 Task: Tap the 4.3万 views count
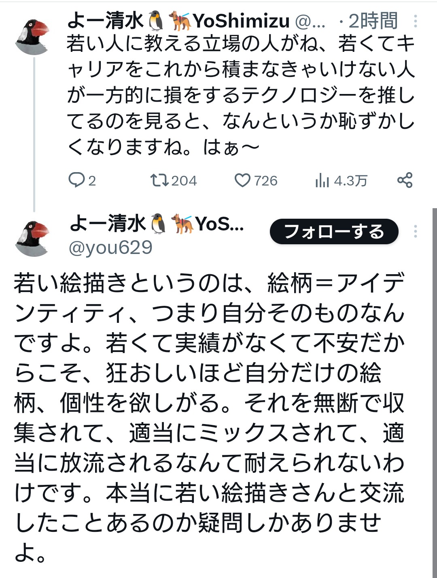coord(351,181)
